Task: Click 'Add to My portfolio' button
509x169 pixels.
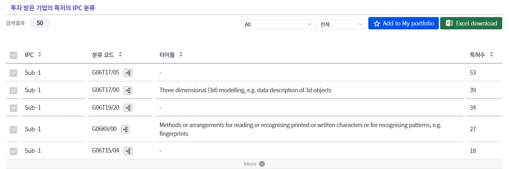Action: tap(403, 23)
